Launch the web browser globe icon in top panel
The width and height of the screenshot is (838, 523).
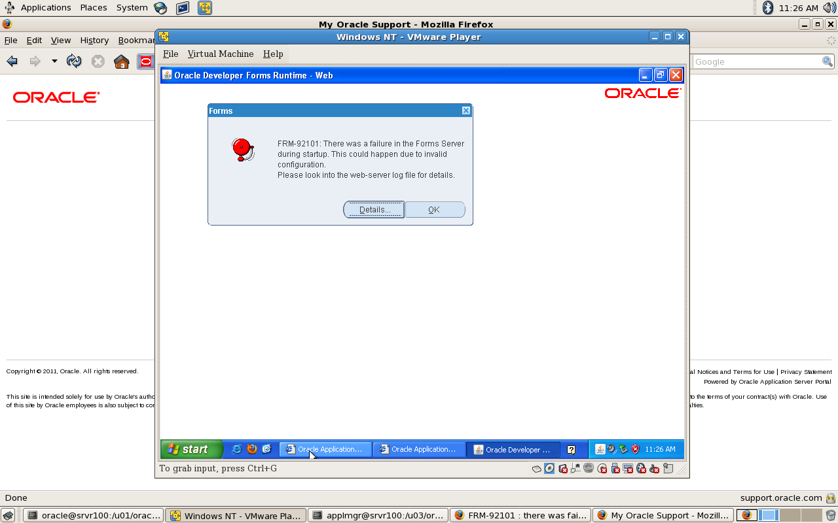[x=160, y=8]
